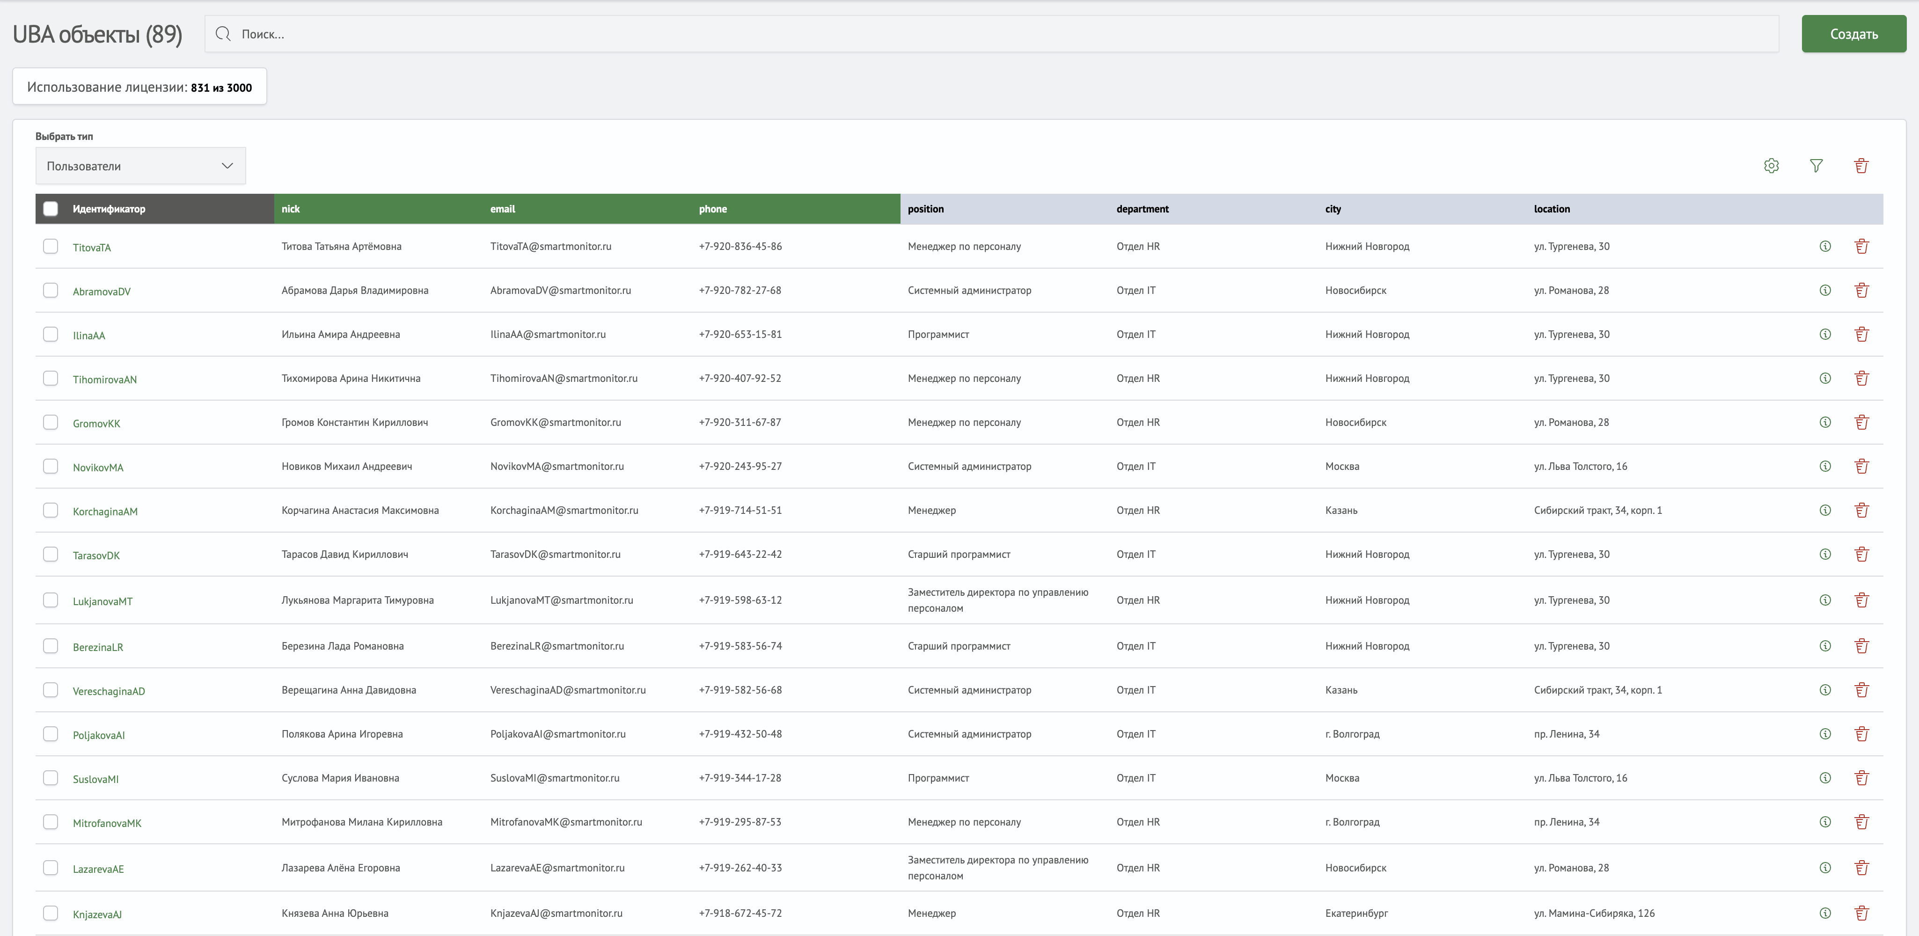
Task: Toggle the select-all checkbox in header
Action: (51, 209)
